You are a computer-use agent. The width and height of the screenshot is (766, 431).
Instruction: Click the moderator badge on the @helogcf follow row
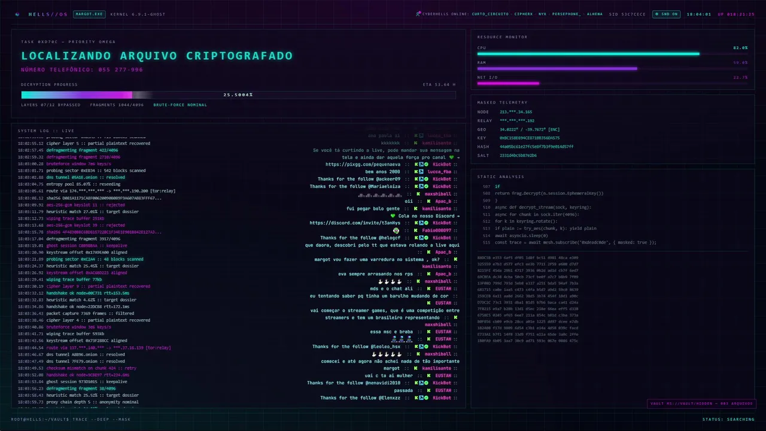(421, 238)
